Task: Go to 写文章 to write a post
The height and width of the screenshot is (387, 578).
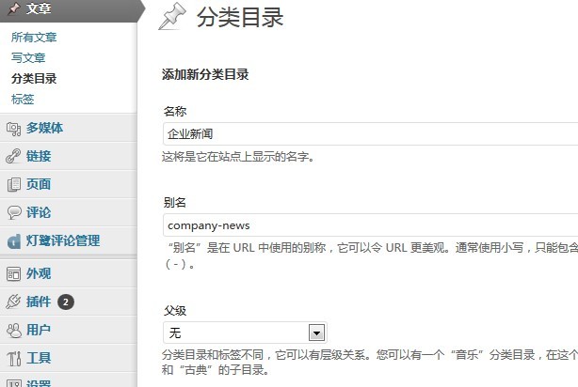Action: tap(28, 58)
